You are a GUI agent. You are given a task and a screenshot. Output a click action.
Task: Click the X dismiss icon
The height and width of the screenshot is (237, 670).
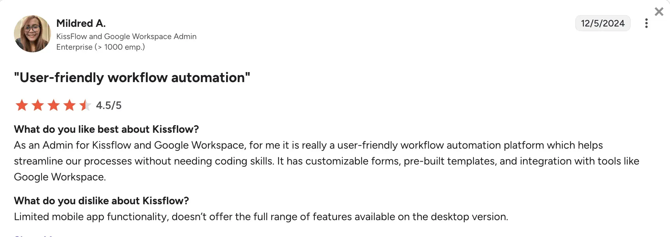(x=659, y=12)
